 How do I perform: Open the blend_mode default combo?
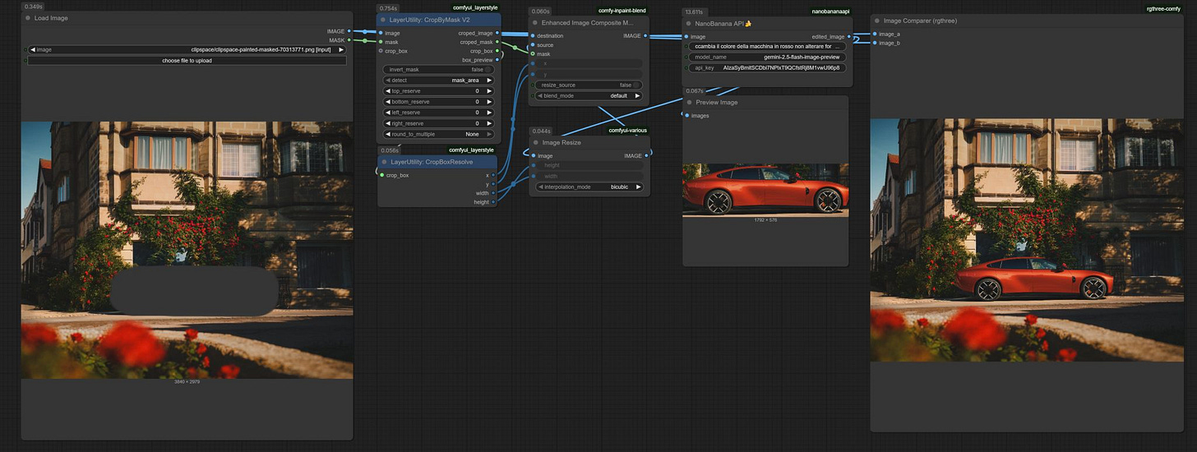tap(588, 95)
